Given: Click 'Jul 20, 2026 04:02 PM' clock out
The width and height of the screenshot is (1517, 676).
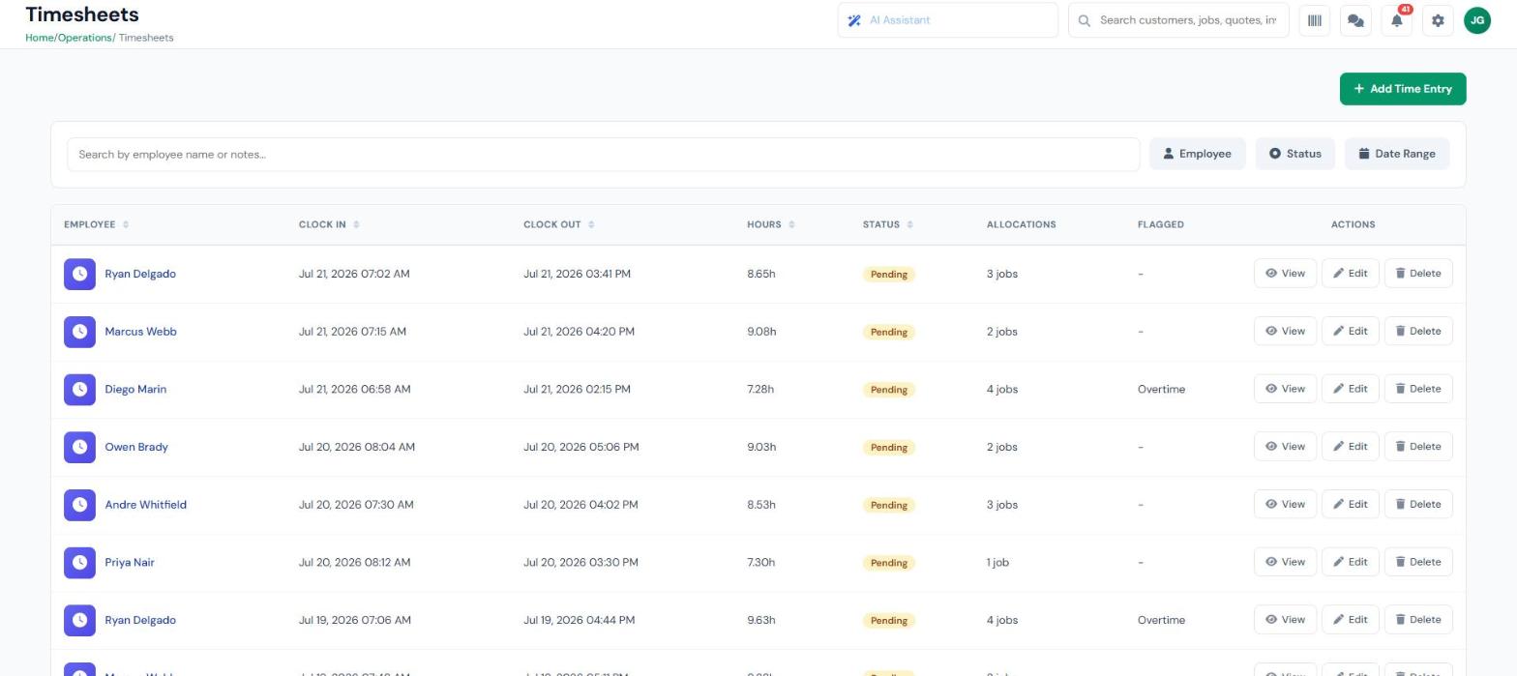Looking at the screenshot, I should (x=580, y=505).
